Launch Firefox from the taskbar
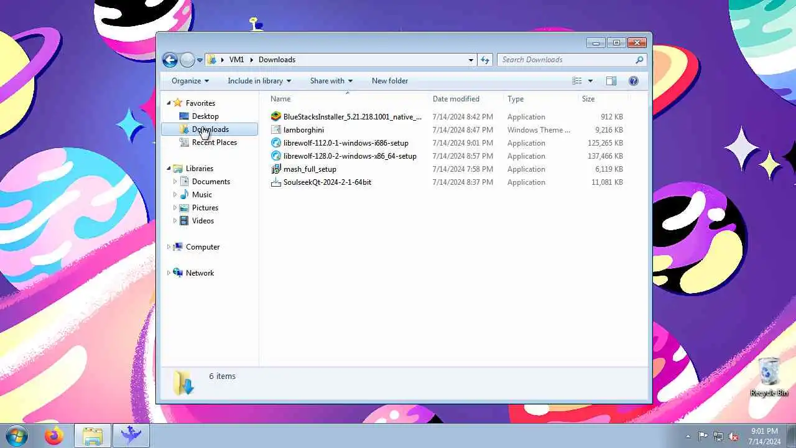Image resolution: width=796 pixels, height=448 pixels. (x=54, y=436)
